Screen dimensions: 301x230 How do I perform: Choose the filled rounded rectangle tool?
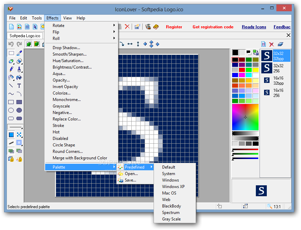pos(19,118)
